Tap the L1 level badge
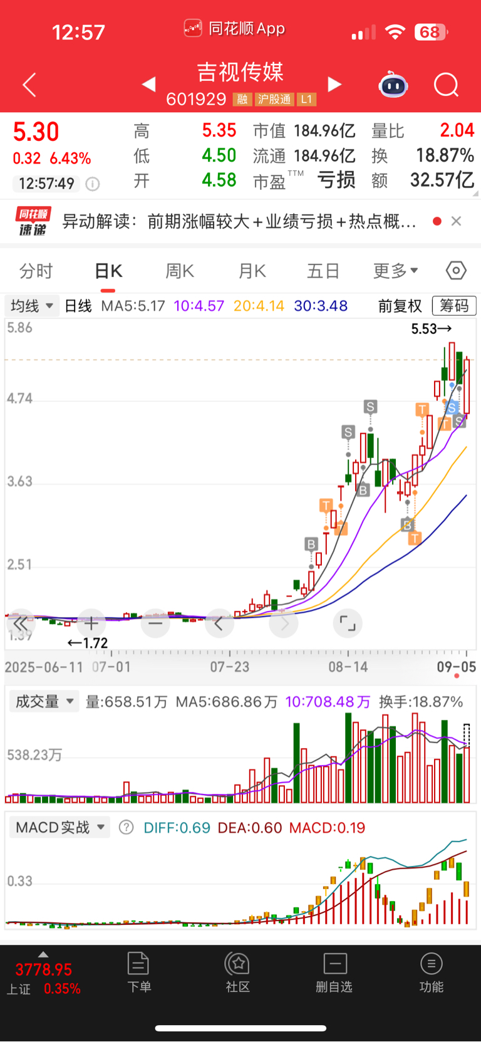 (306, 100)
